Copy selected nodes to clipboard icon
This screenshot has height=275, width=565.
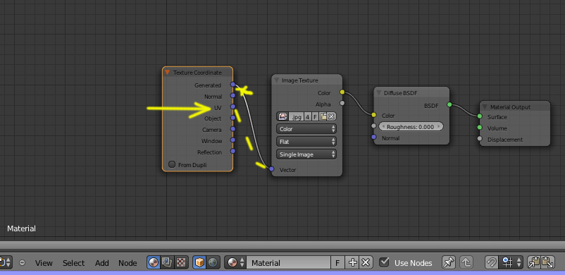(535, 263)
